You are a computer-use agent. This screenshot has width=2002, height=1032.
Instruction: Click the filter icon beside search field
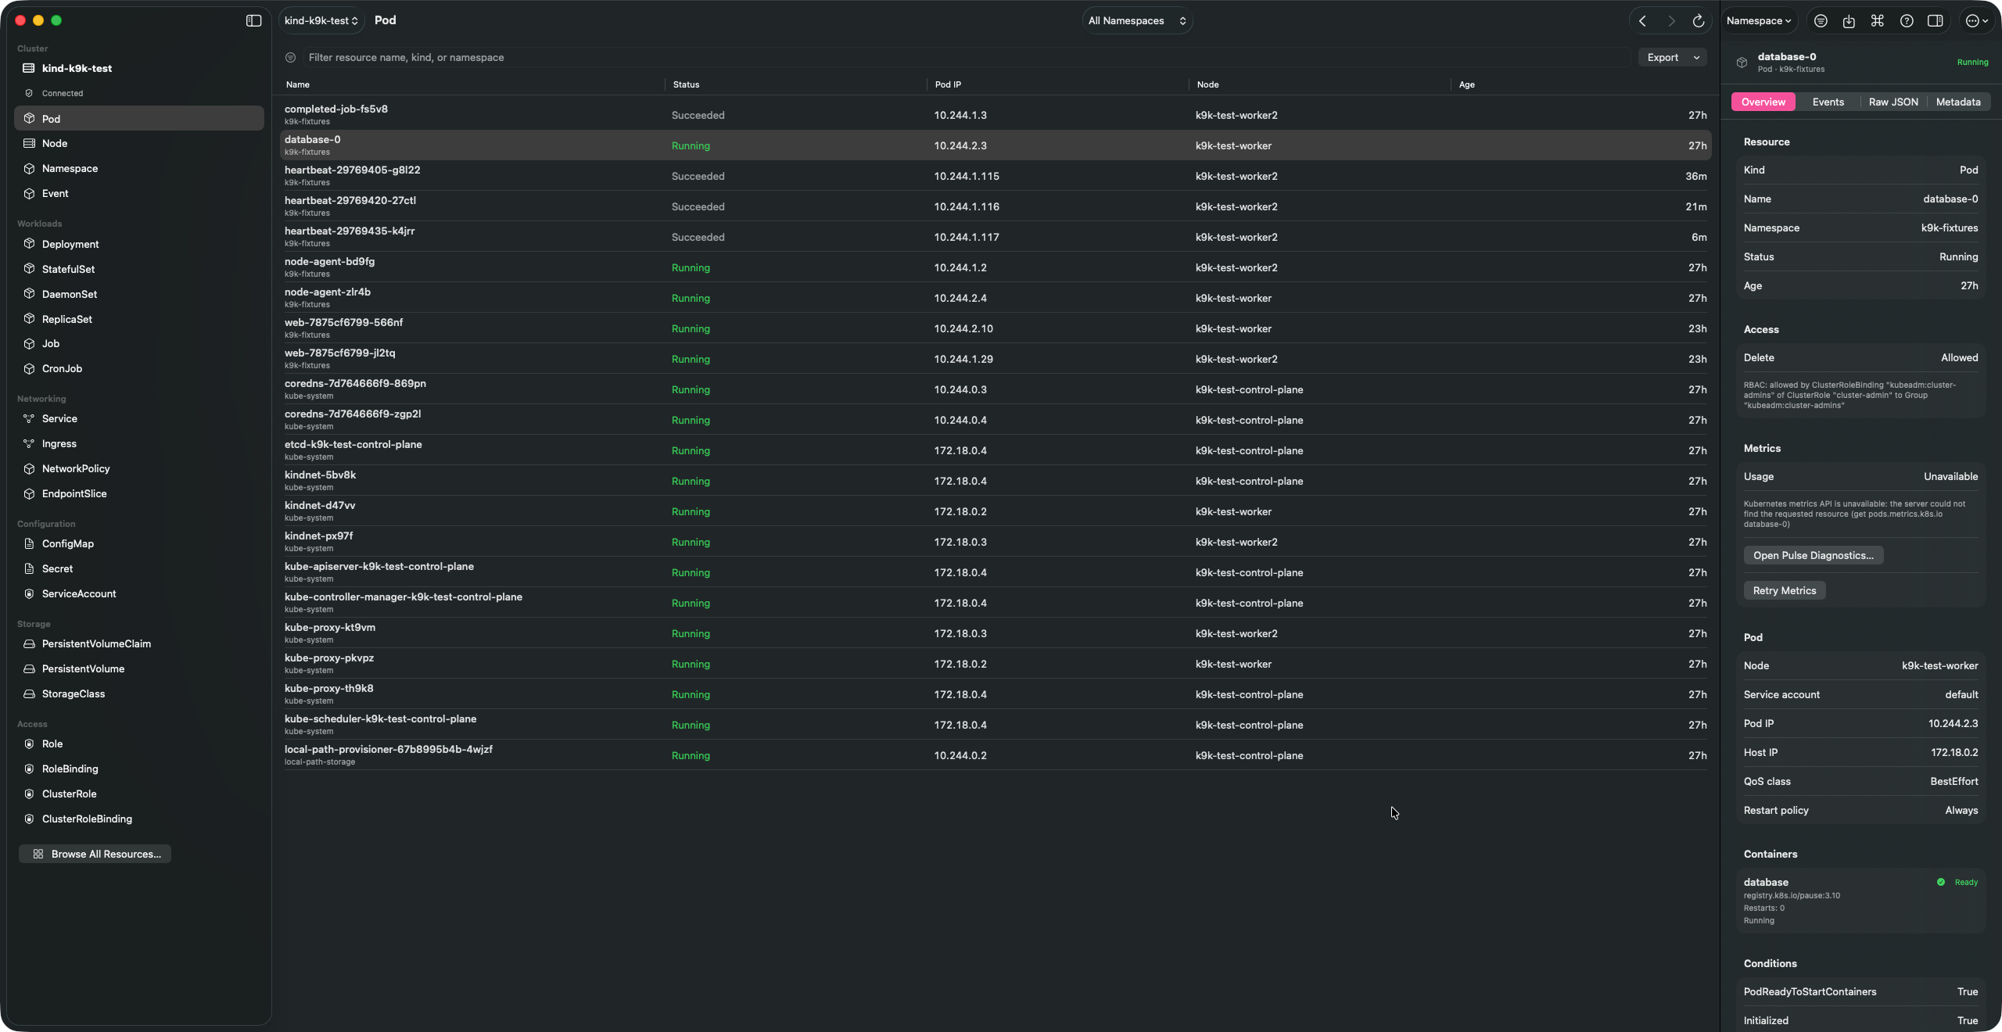click(x=290, y=57)
